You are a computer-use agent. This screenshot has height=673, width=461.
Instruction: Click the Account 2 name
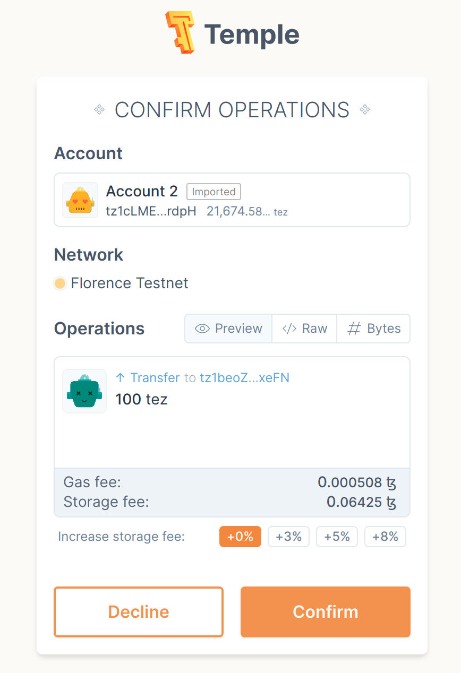(x=142, y=191)
